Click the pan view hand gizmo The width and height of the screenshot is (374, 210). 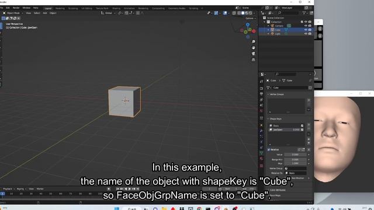pos(253,48)
